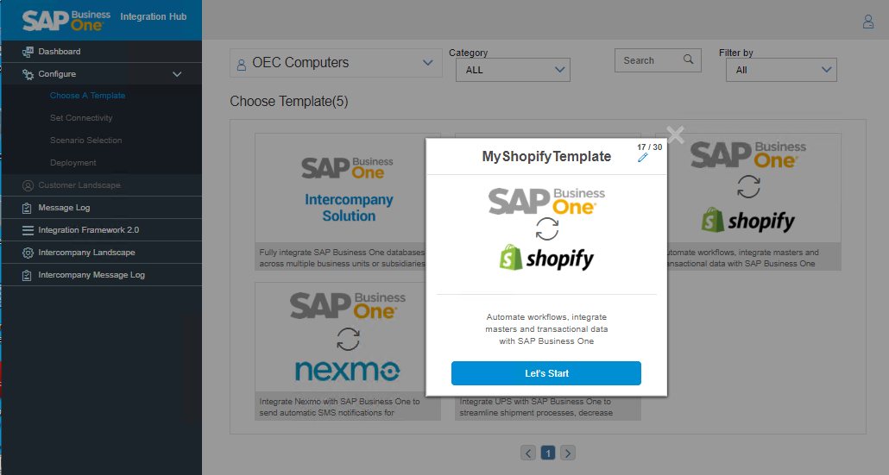Go to Scenario Selection step
The width and height of the screenshot is (889, 475).
(85, 141)
